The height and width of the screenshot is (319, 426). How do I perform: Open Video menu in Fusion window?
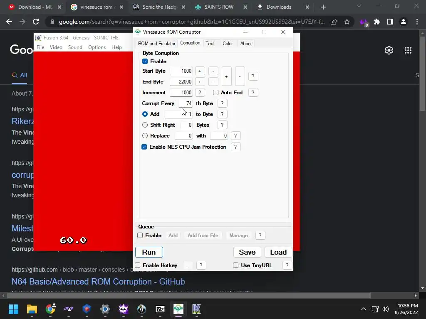(x=56, y=47)
